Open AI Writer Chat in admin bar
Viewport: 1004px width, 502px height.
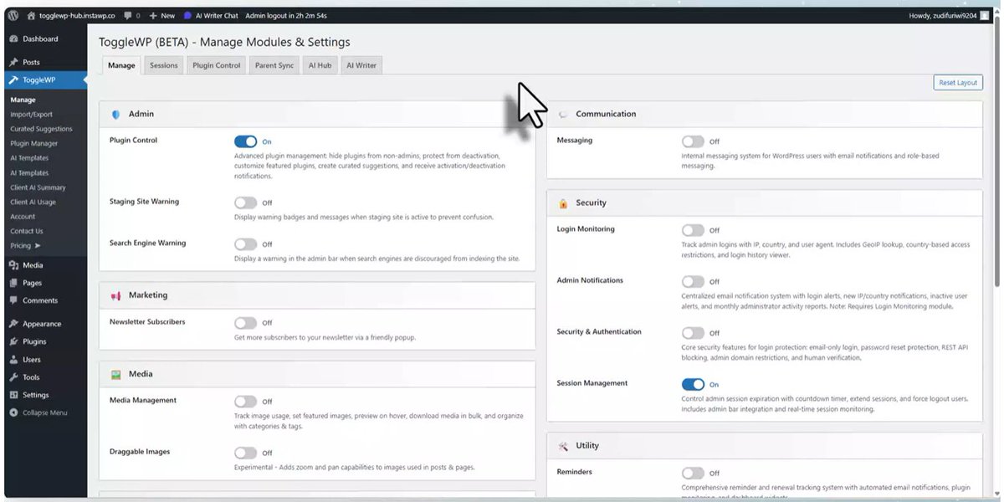coord(211,15)
